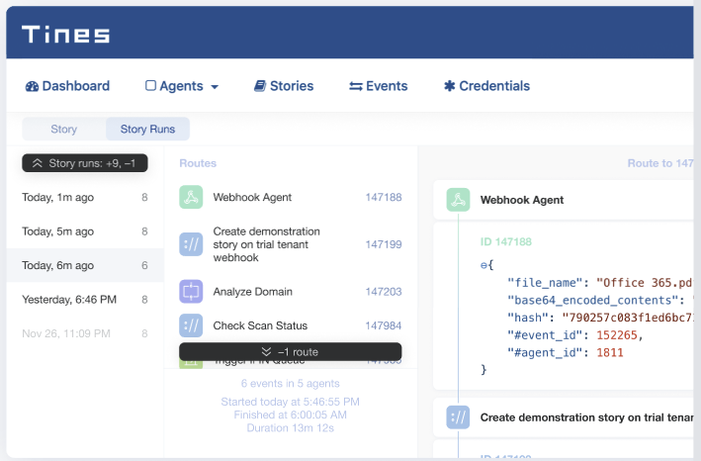701x461 pixels.
Task: Click the Duration 13m 12s text
Action: click(290, 428)
